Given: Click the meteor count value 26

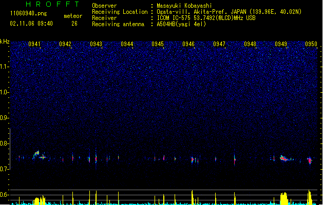Looking at the screenshot, I should (74, 24).
